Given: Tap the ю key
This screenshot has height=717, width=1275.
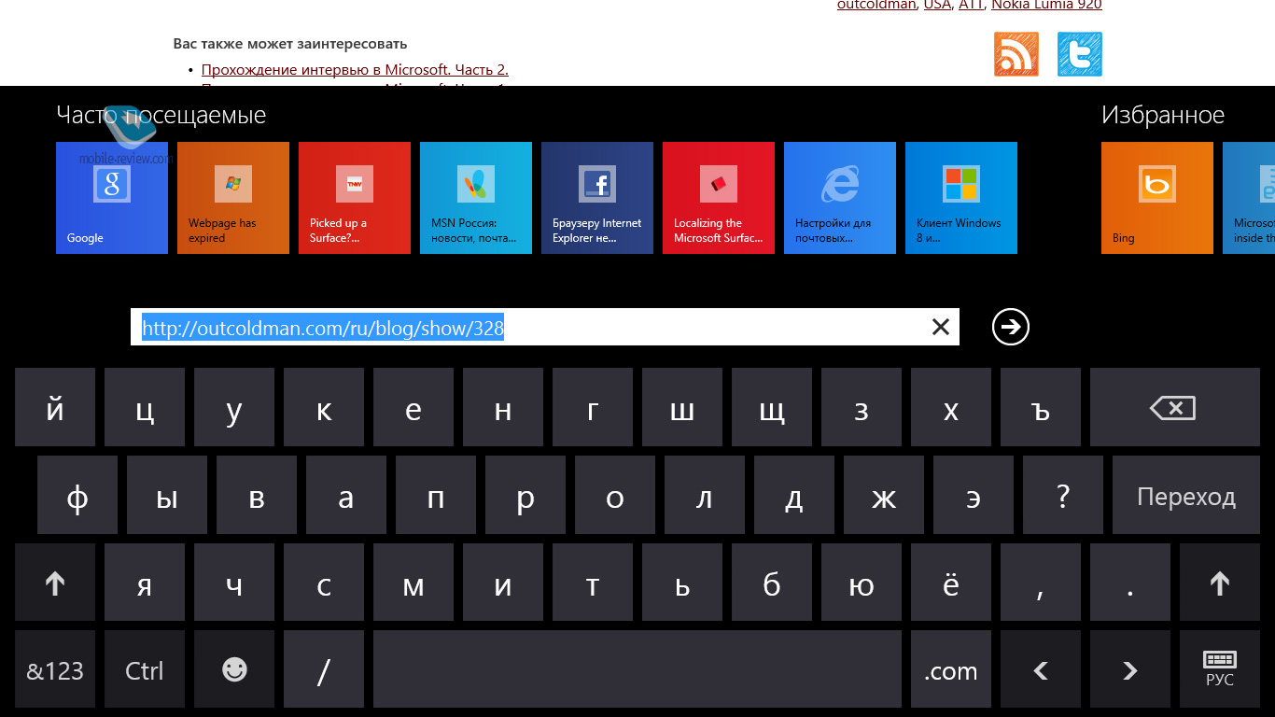Looking at the screenshot, I should [x=862, y=583].
